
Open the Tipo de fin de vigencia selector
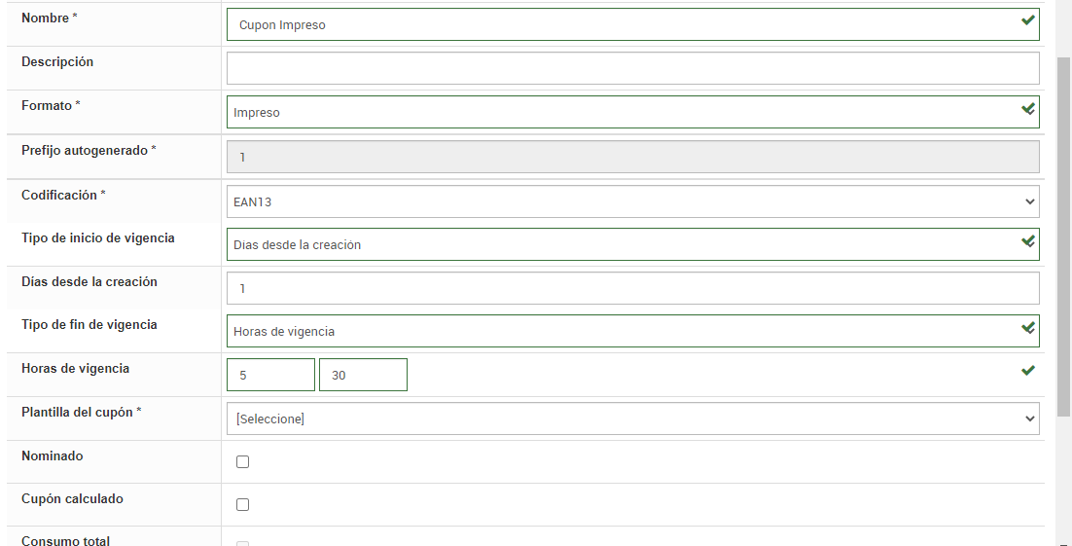(623, 331)
